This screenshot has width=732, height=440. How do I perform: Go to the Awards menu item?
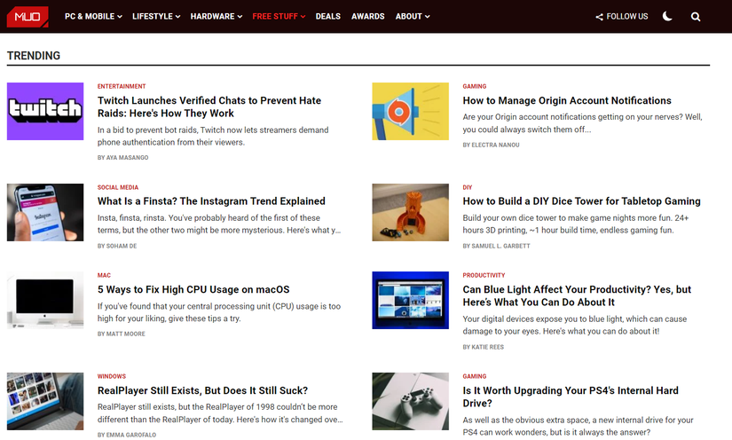click(x=368, y=16)
